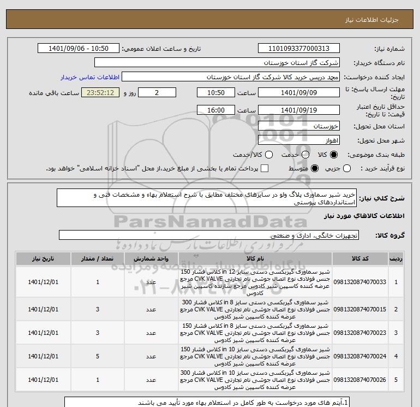
Task: Click product code 0981320874070026
Action: point(360,380)
